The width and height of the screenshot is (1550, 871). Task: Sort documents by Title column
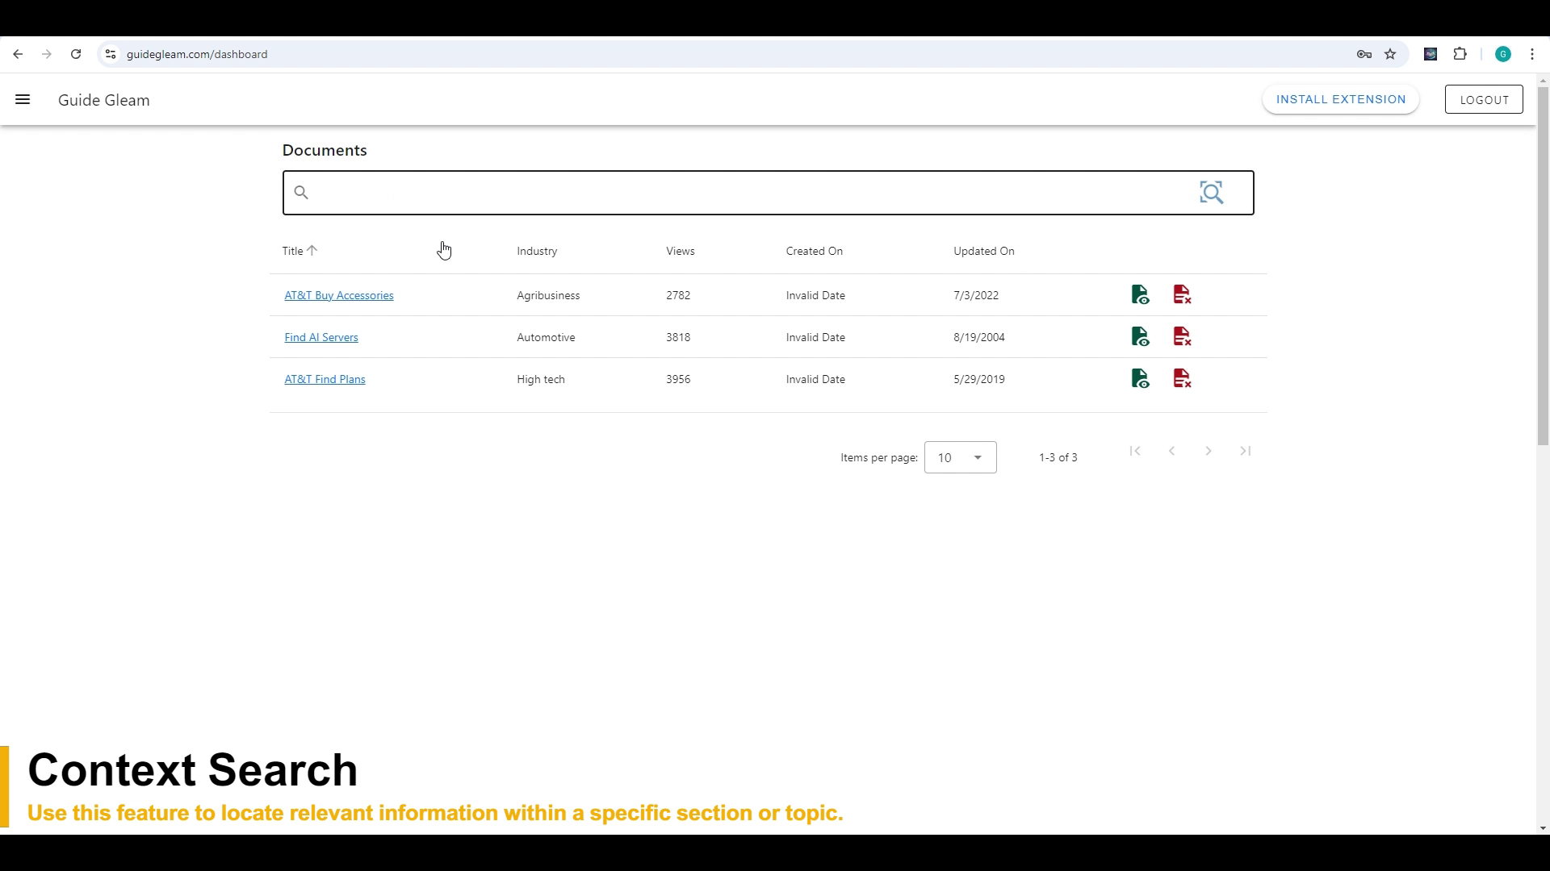coord(293,251)
